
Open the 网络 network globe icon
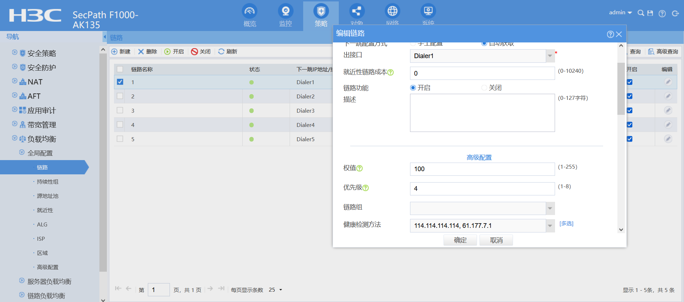point(392,11)
